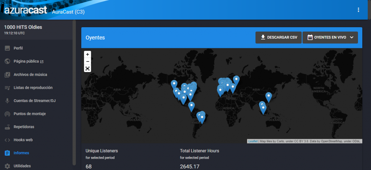Click the router icon beside Repetidoras
This screenshot has width=371, height=170.
(x=7, y=127)
